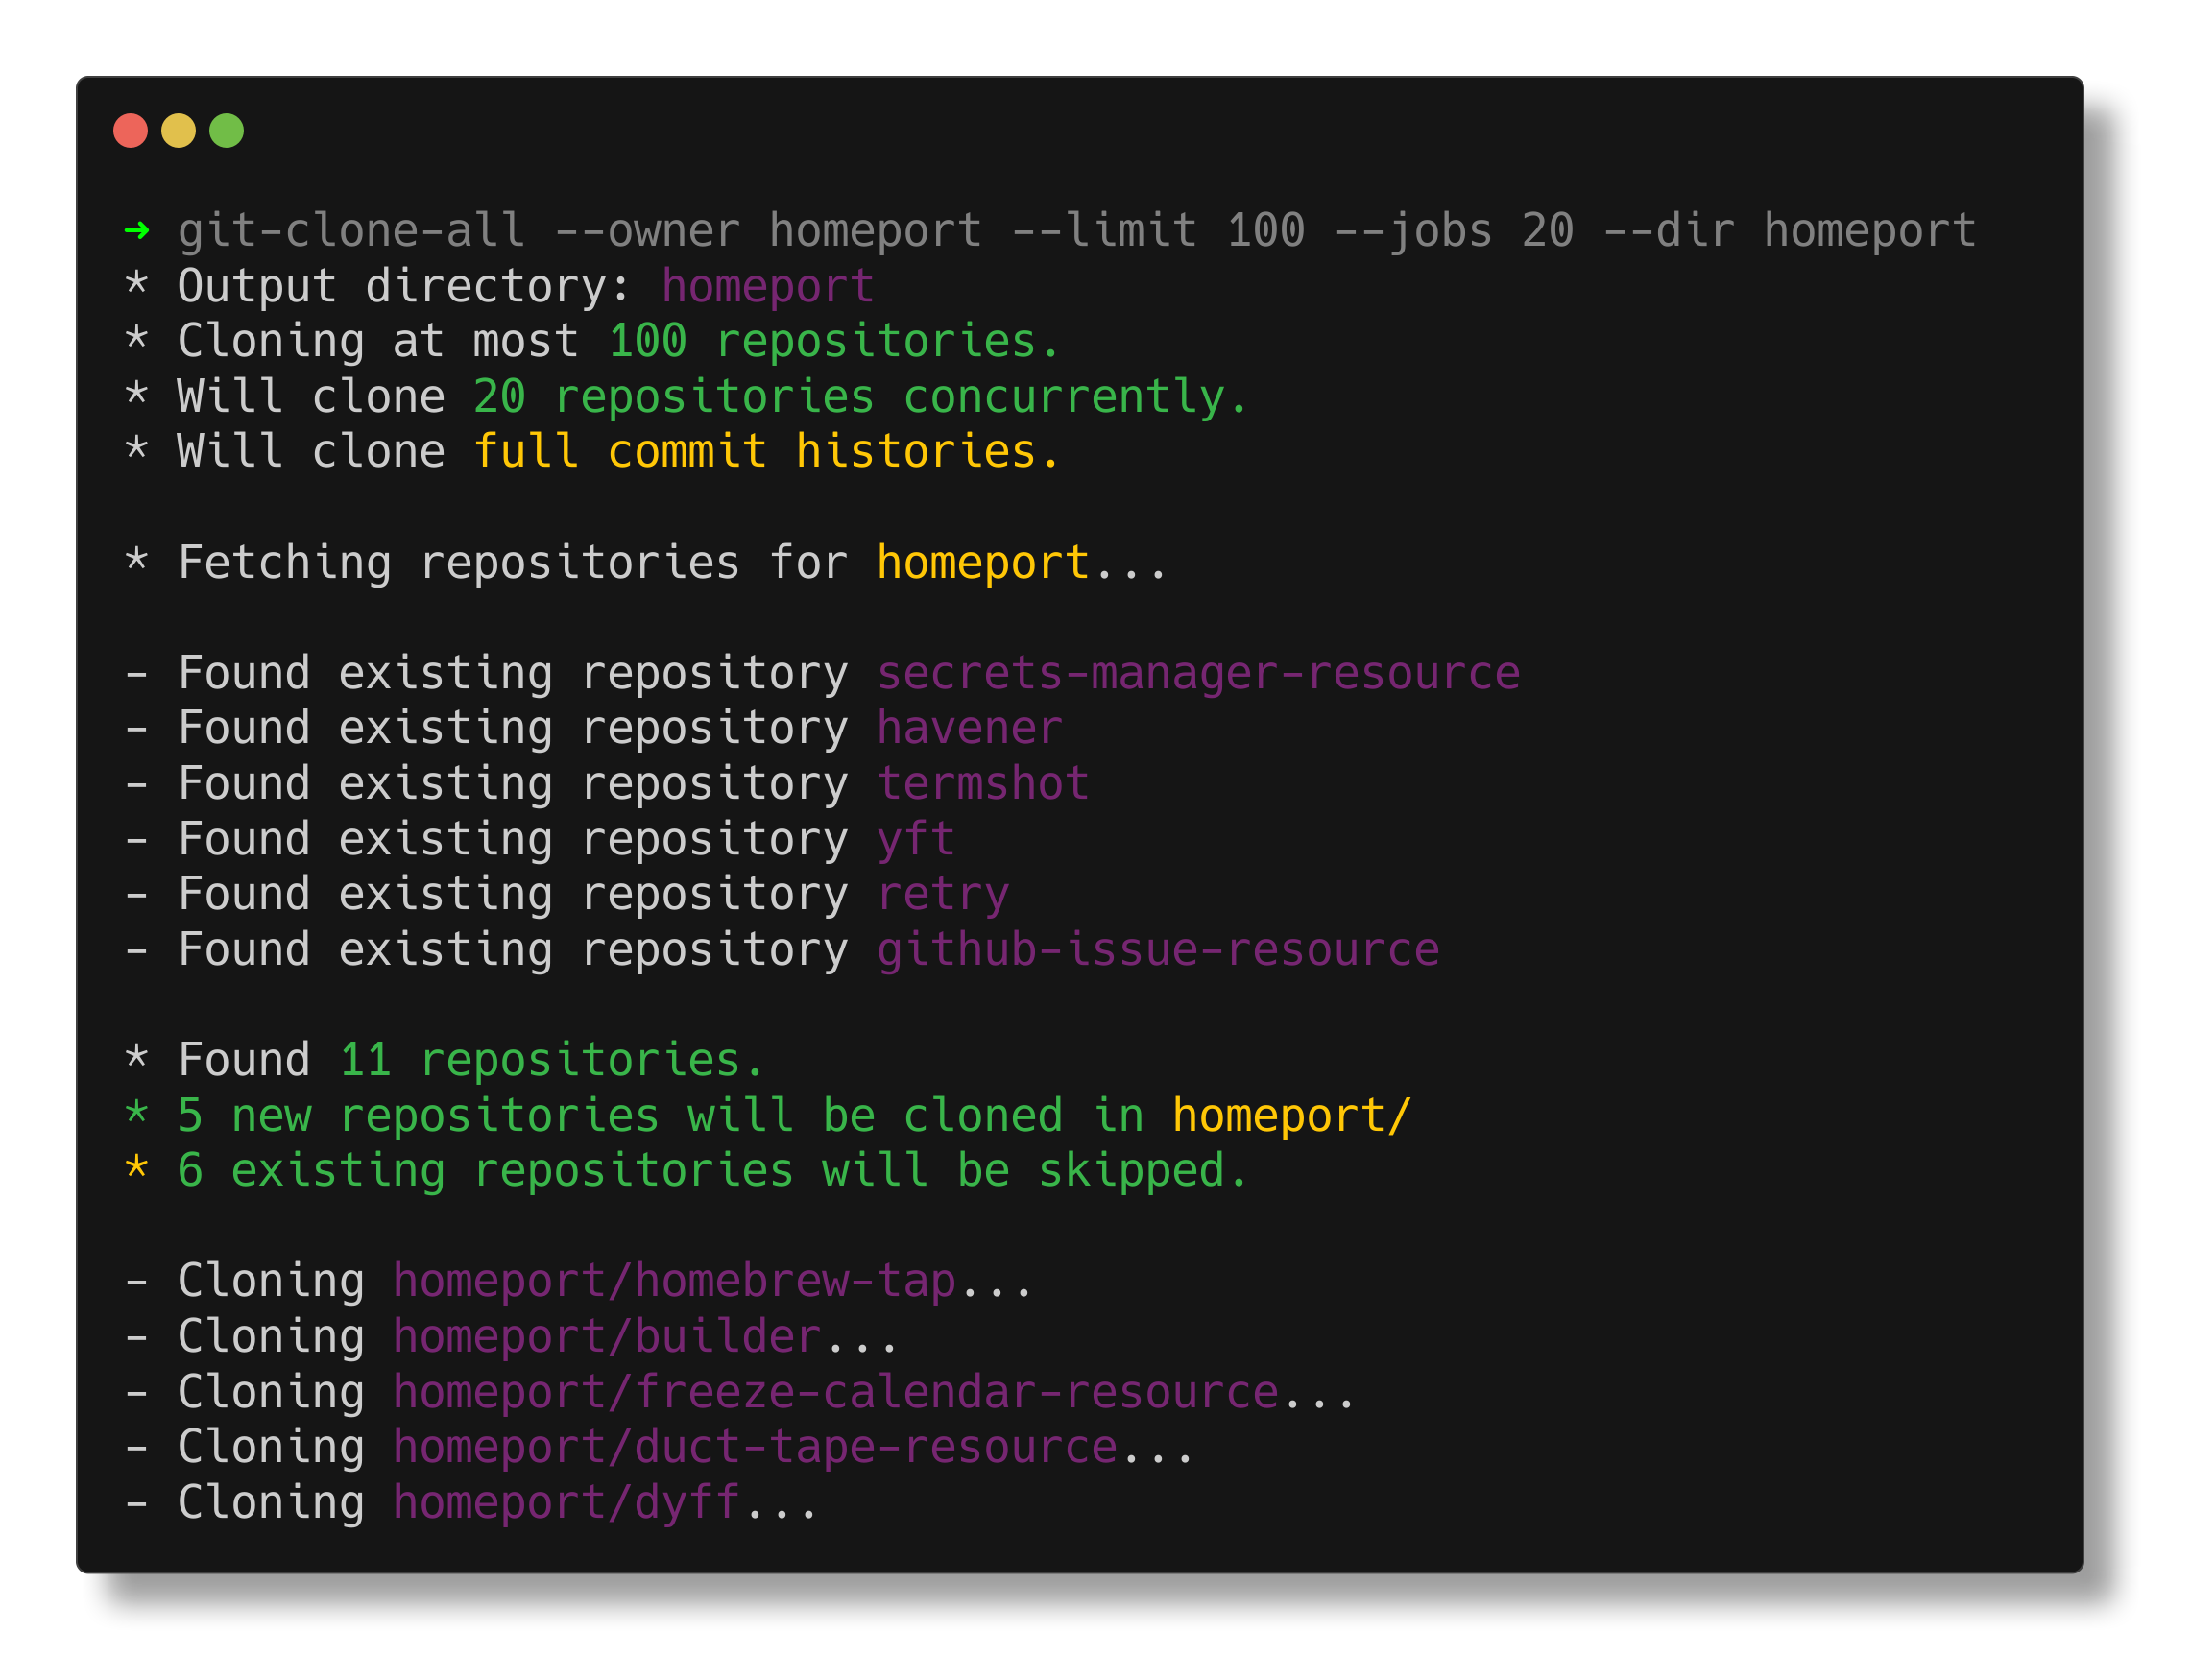Screen dimensions: 2191x1680
Task: Click the green '100 repositories.' text
Action: click(834, 342)
